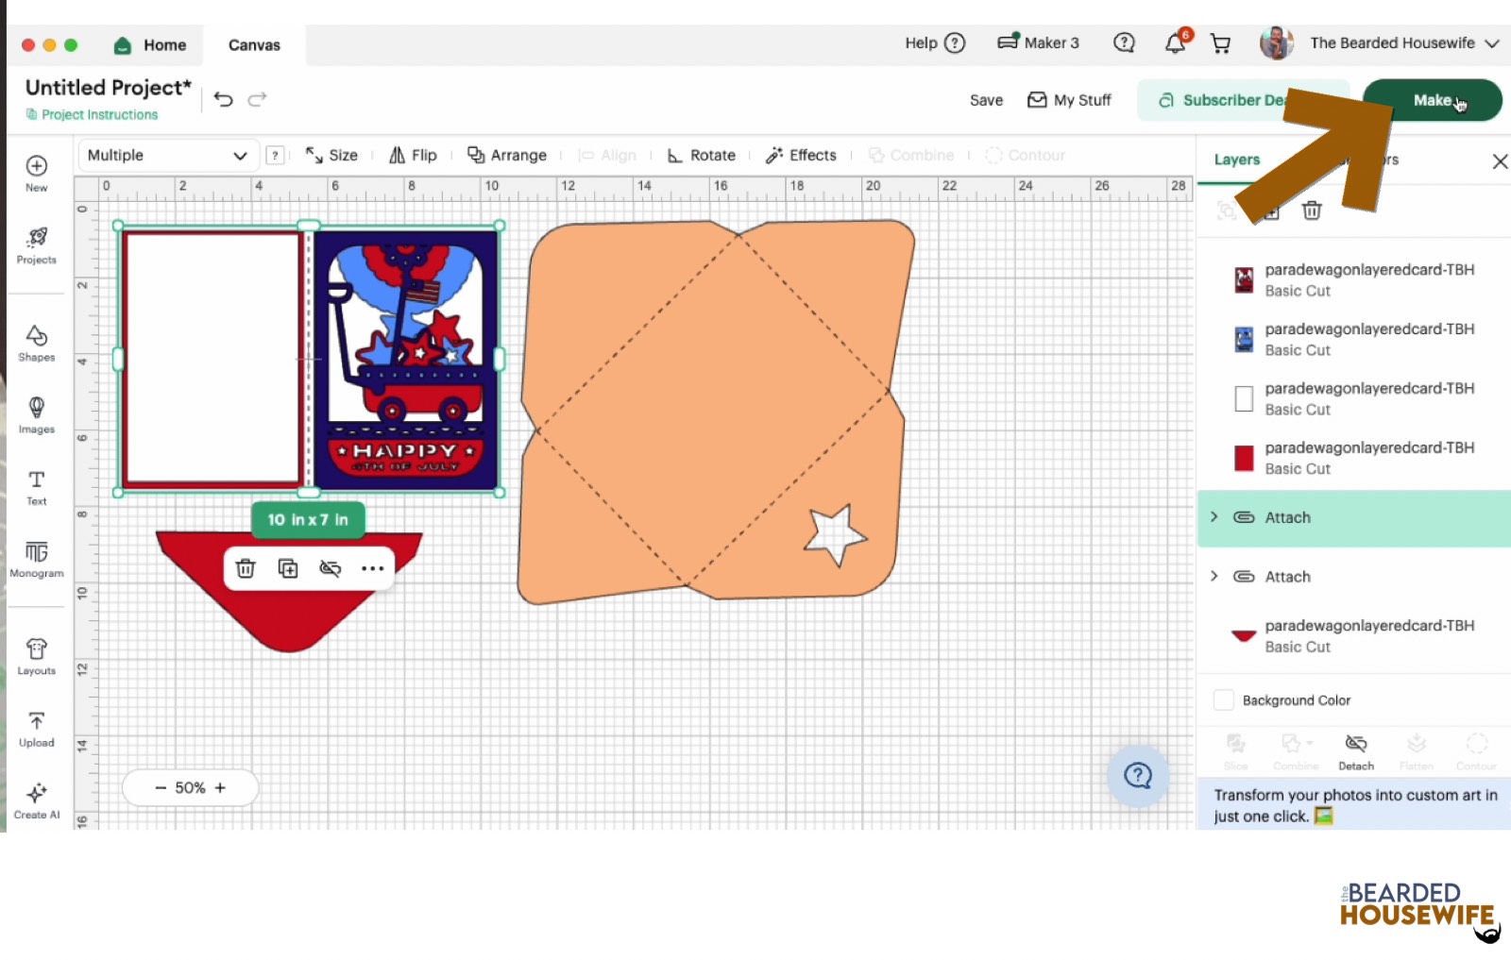The height and width of the screenshot is (960, 1511).
Task: Undo the last action
Action: 223,99
